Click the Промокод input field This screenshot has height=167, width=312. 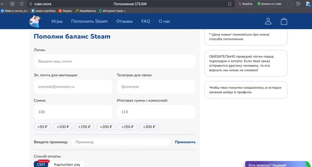click(121, 142)
